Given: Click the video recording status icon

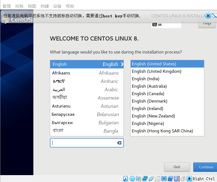Looking at the screenshot, I should (x=170, y=179).
